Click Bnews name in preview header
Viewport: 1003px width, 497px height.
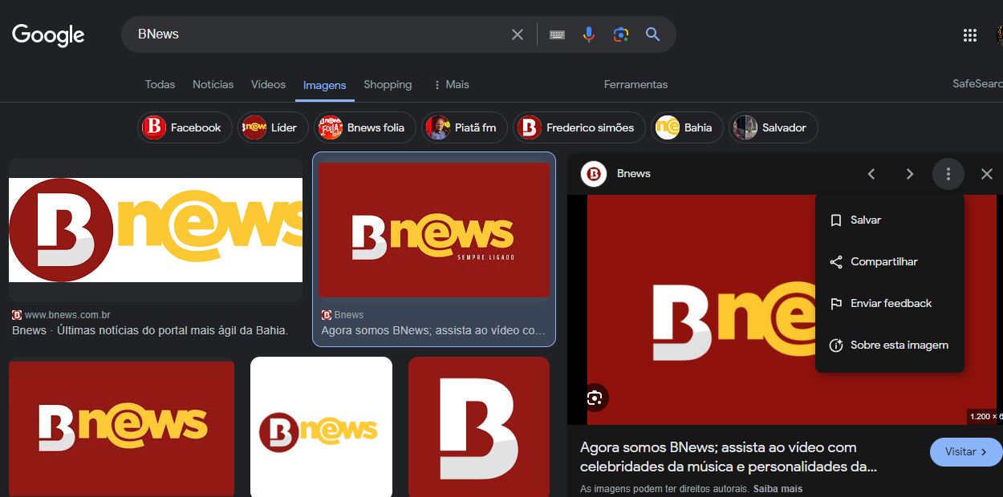(634, 174)
